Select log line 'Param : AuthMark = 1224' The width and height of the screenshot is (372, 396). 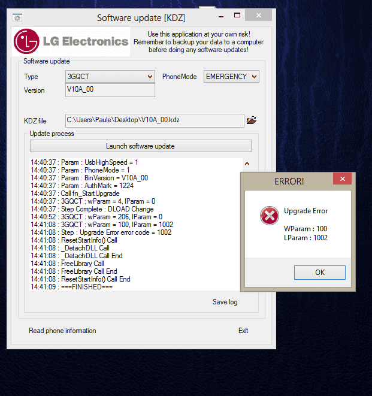coord(82,186)
